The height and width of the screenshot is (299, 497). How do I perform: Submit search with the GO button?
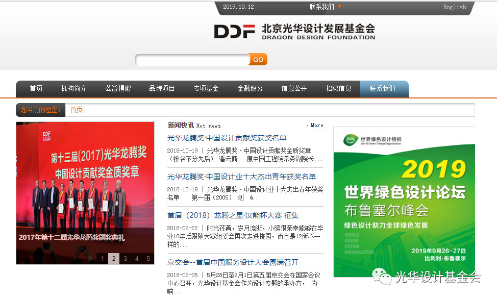tap(258, 60)
